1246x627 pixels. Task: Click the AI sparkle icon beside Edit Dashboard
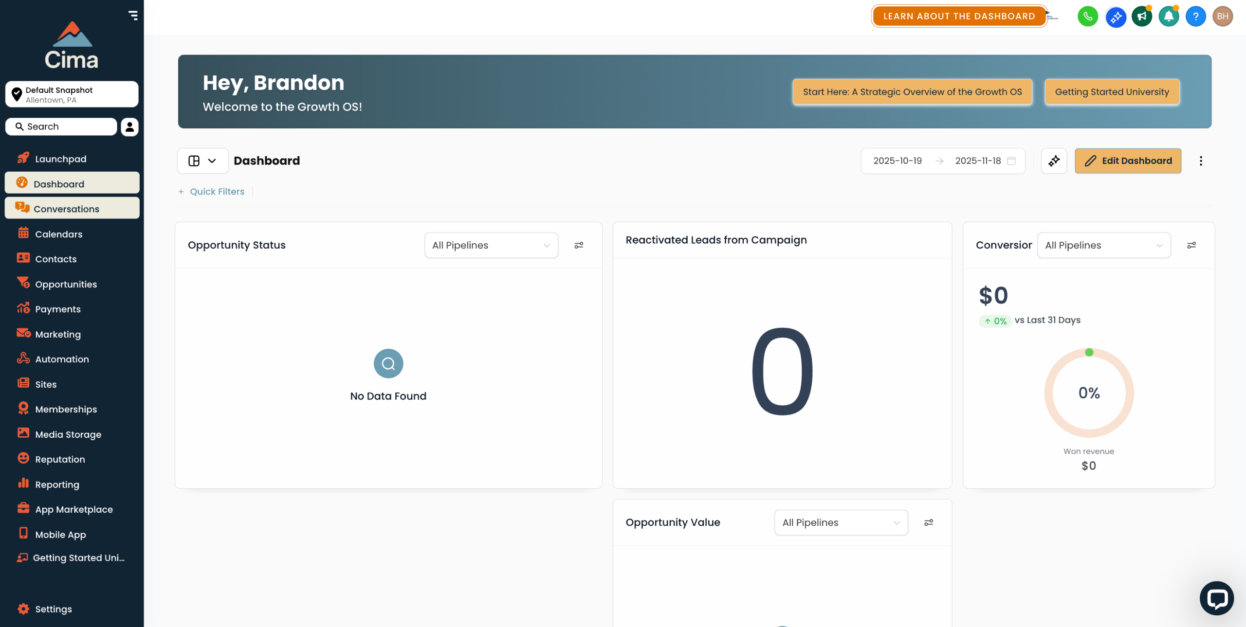coord(1054,161)
